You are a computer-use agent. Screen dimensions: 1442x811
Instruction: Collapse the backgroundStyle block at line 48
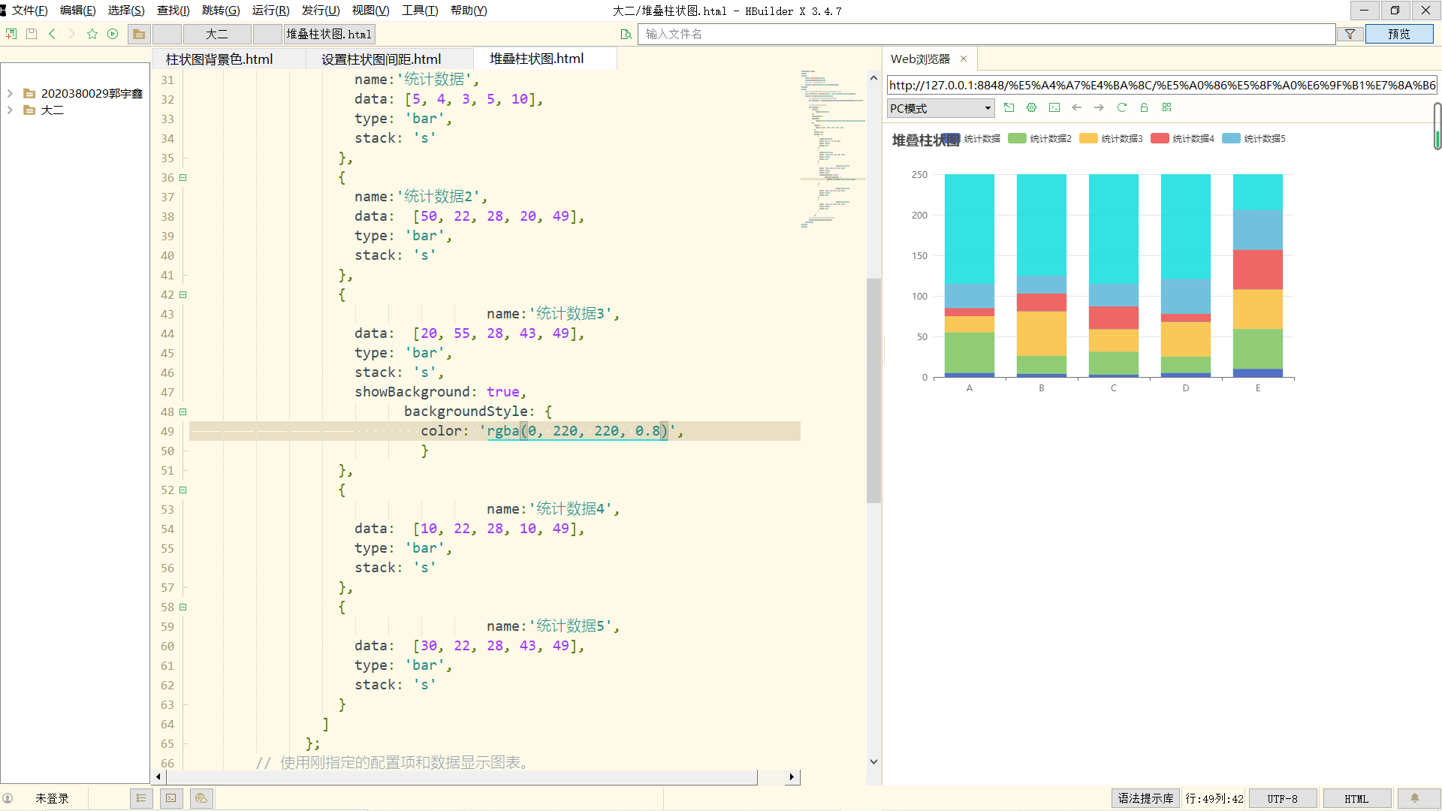click(x=183, y=412)
